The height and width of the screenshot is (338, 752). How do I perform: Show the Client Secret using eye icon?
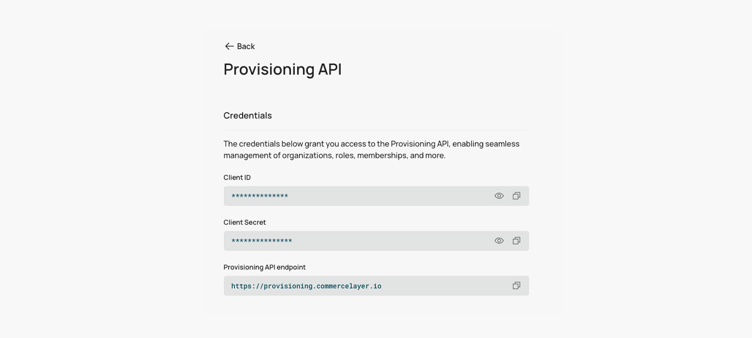point(499,241)
